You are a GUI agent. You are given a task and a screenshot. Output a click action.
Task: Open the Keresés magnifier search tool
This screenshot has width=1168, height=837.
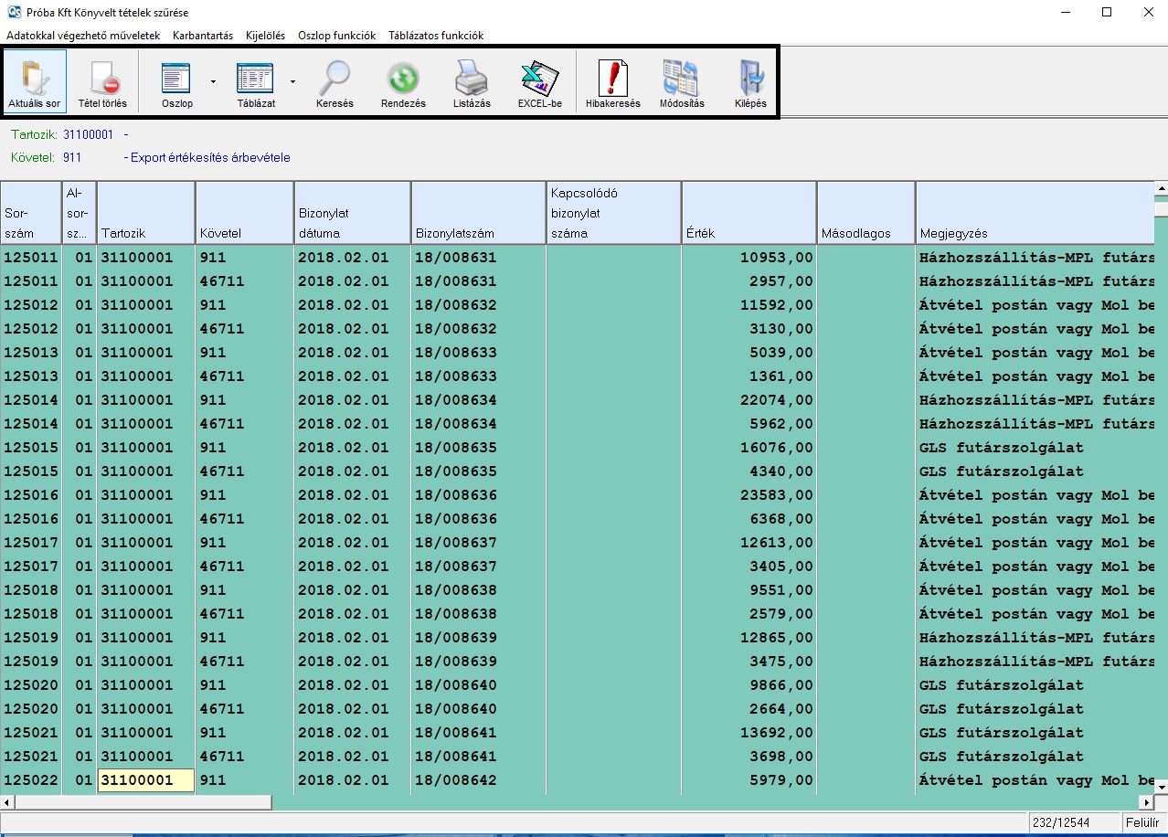[x=334, y=80]
